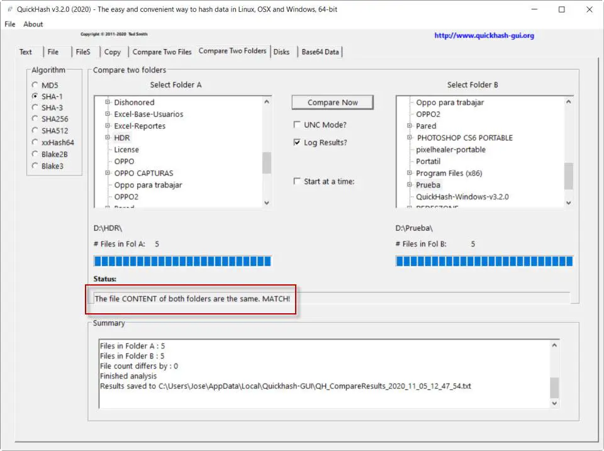Tick the Start at a time checkbox
Image resolution: width=604 pixels, height=451 pixels.
(x=296, y=181)
